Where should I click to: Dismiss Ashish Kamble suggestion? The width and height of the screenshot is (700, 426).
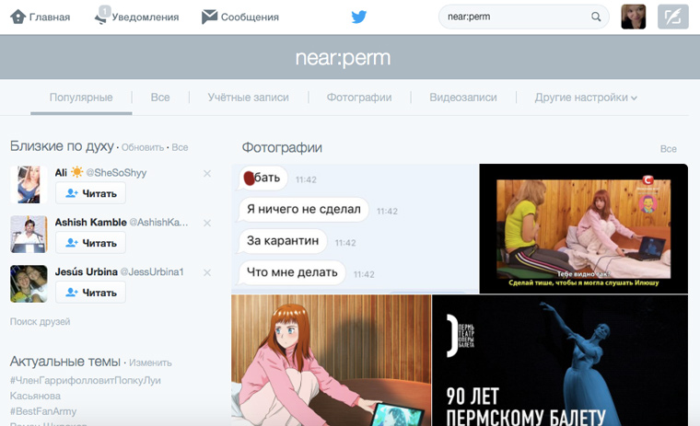point(207,223)
